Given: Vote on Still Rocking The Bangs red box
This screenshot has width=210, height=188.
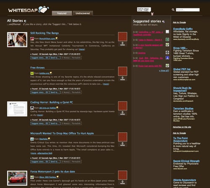Looking at the screenshot, I should coord(123,36).
